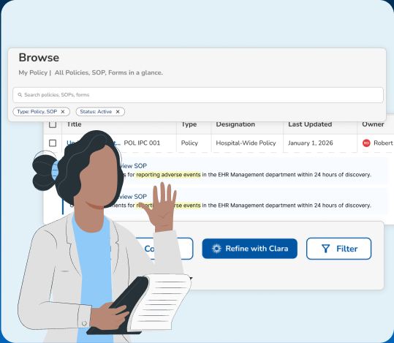The width and height of the screenshot is (394, 343).
Task: Open the second Review SOP result link
Action: [x=132, y=197]
